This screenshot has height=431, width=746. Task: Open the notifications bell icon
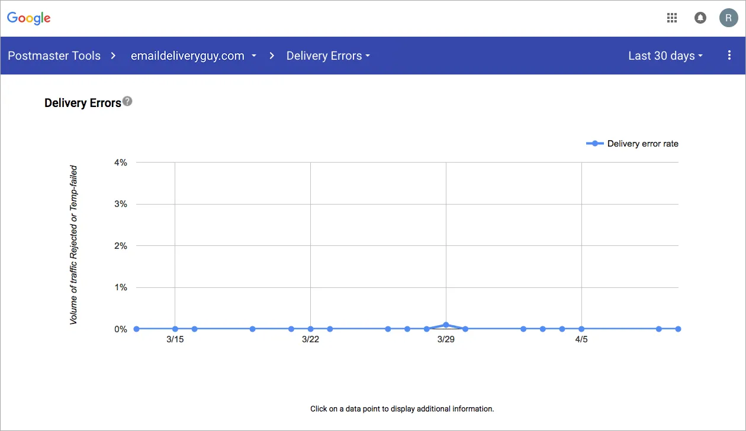[700, 18]
